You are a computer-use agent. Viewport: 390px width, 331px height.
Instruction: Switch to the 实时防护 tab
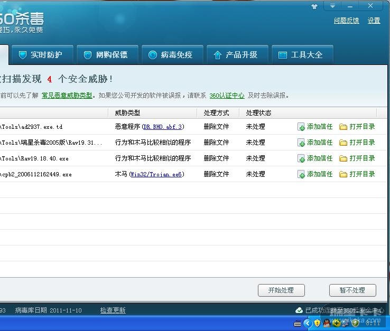(40, 55)
